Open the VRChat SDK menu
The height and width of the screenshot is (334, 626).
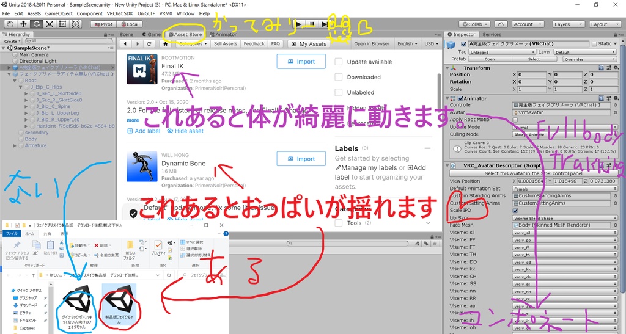tap(120, 13)
